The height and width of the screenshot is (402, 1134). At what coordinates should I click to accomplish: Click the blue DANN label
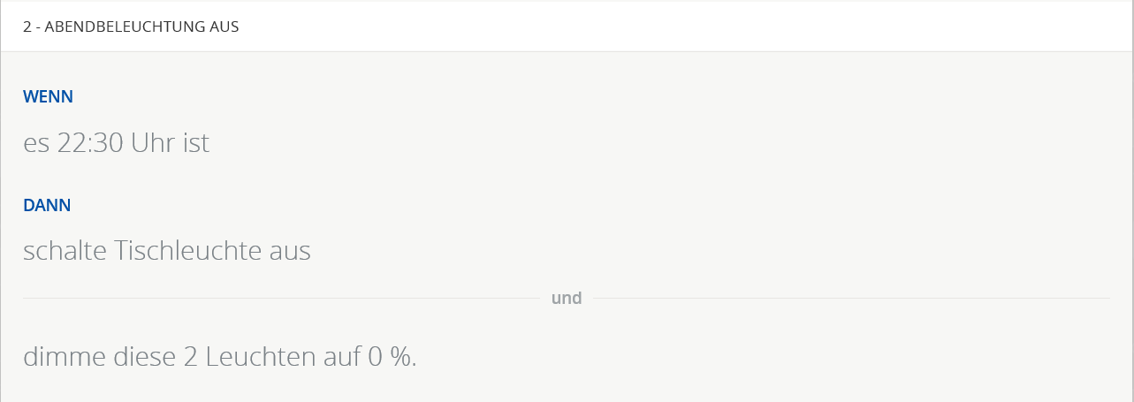pos(47,205)
